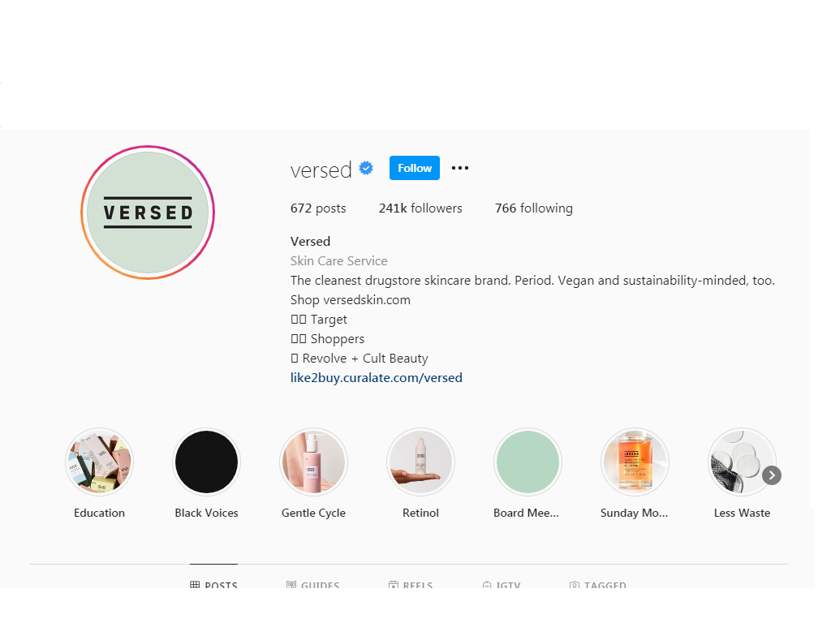Open the Less Waste highlight
Viewport: 831px width, 623px height.
tap(742, 462)
